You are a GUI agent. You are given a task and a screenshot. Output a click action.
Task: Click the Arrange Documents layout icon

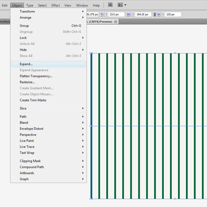(120, 5)
